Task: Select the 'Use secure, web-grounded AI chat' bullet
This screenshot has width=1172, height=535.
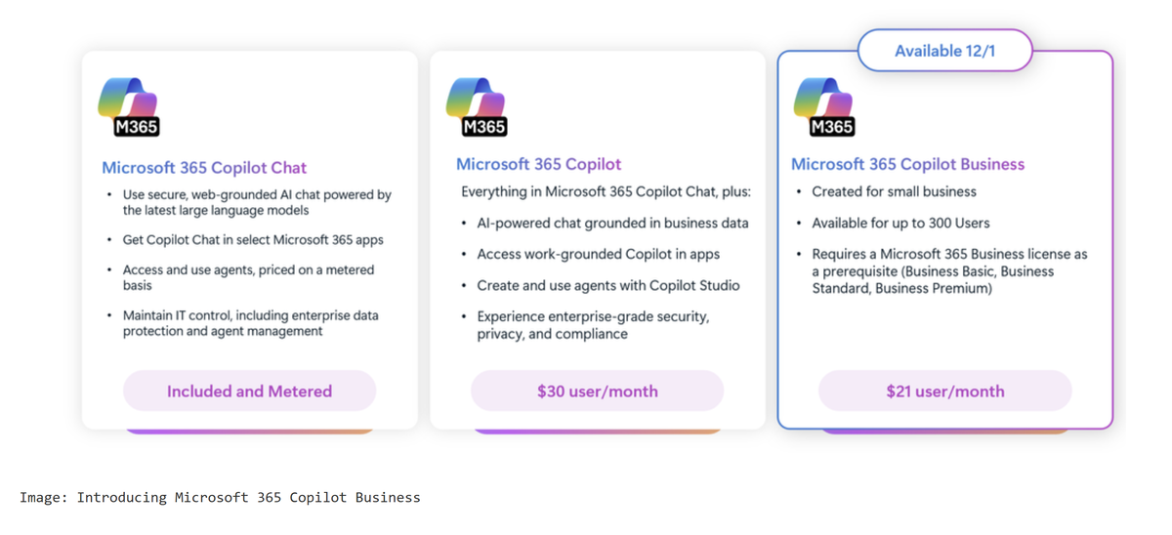Action: click(x=256, y=202)
